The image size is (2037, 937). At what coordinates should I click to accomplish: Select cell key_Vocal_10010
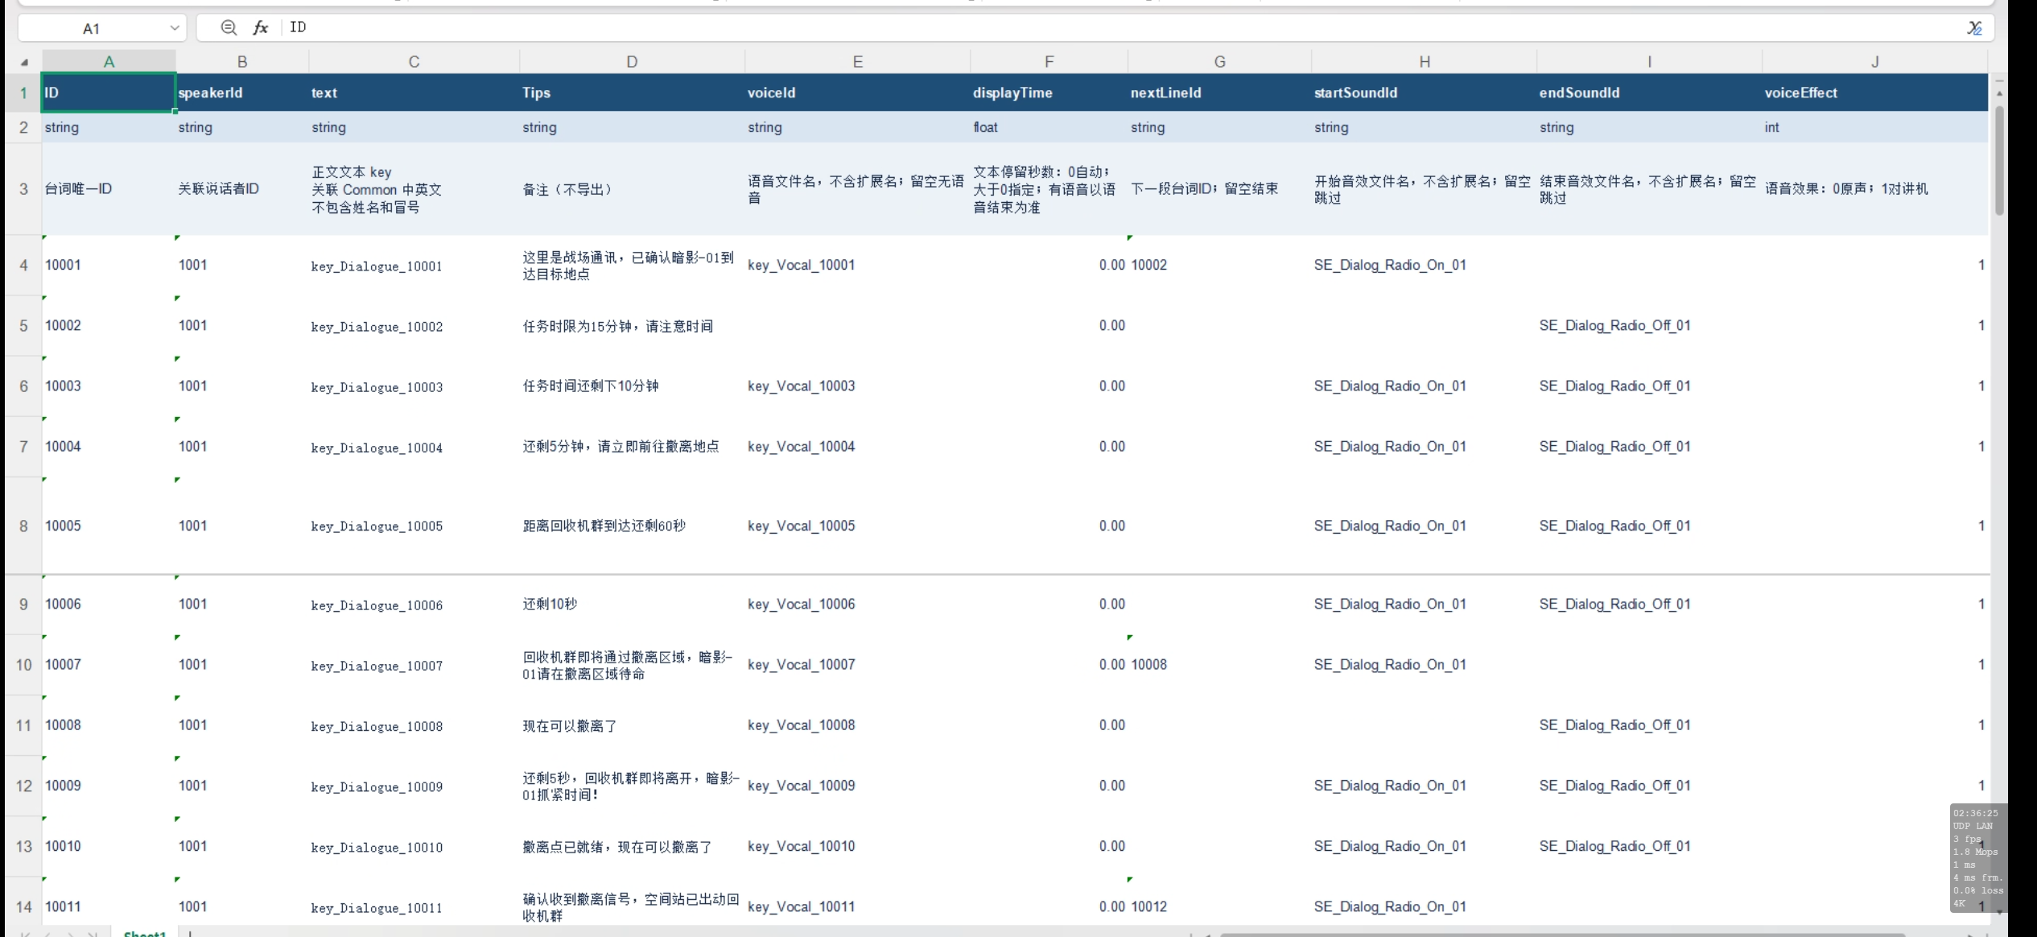857,847
